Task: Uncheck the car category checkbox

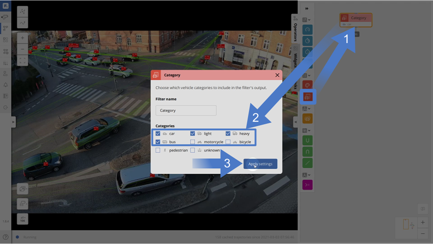Action: (158, 134)
